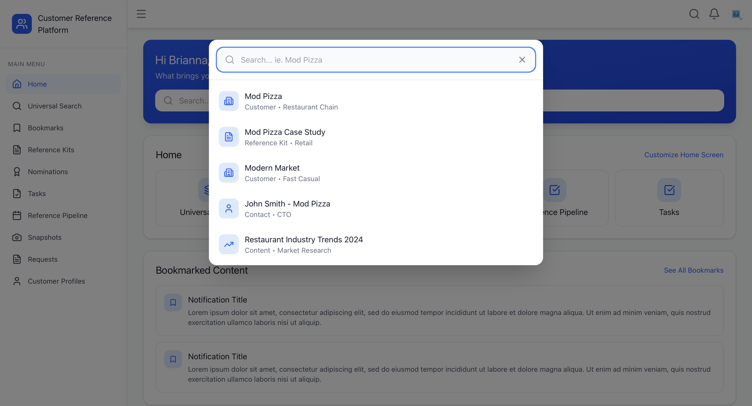
Task: Open Requests in the sidebar
Action: pos(63,259)
